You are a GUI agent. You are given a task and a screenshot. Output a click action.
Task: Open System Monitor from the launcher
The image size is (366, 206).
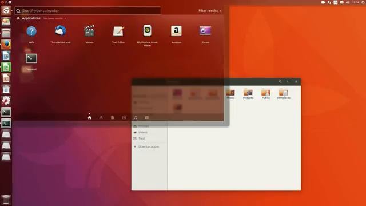pos(6,124)
